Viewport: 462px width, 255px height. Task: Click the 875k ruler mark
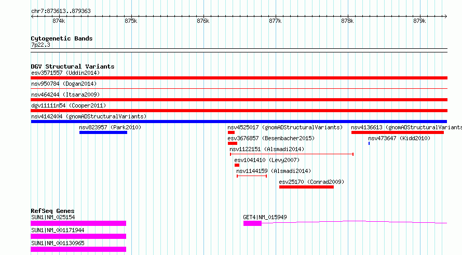point(131,21)
